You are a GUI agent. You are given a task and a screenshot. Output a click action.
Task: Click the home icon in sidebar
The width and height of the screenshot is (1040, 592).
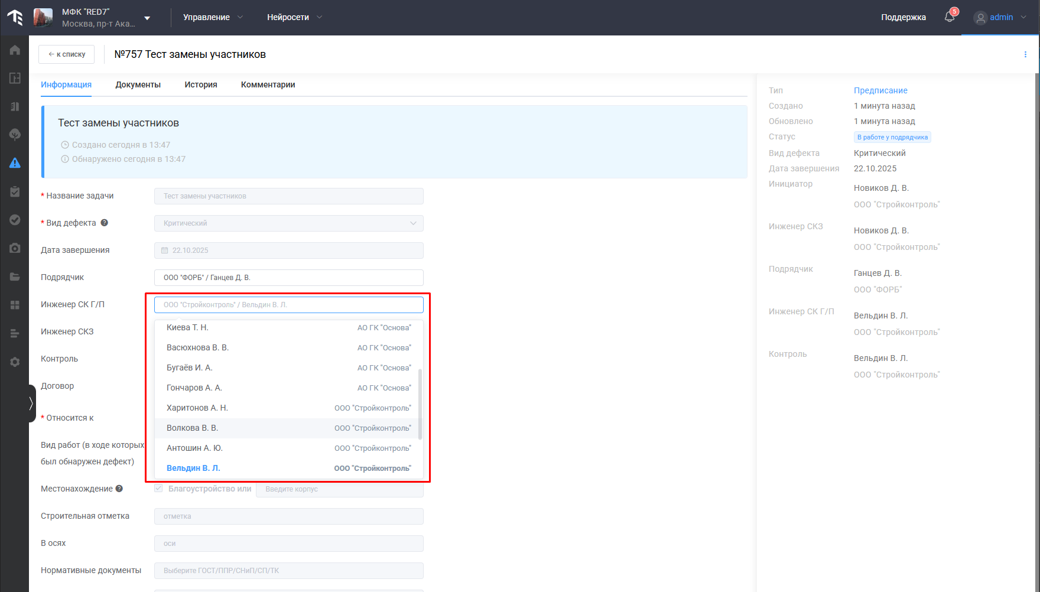click(15, 50)
